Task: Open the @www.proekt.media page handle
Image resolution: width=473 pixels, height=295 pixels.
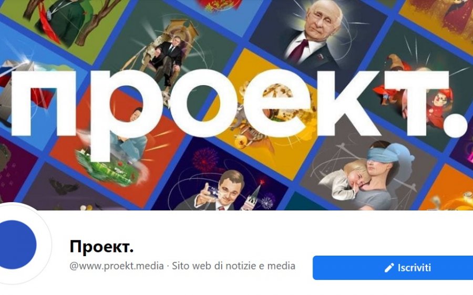Action: (117, 266)
